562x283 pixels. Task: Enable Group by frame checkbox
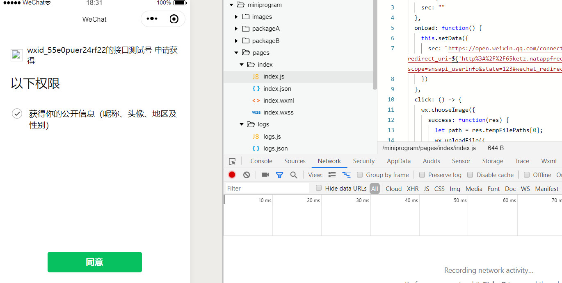[360, 175]
